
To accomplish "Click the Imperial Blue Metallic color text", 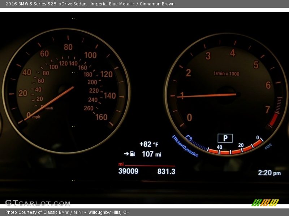I will pos(113,4).
